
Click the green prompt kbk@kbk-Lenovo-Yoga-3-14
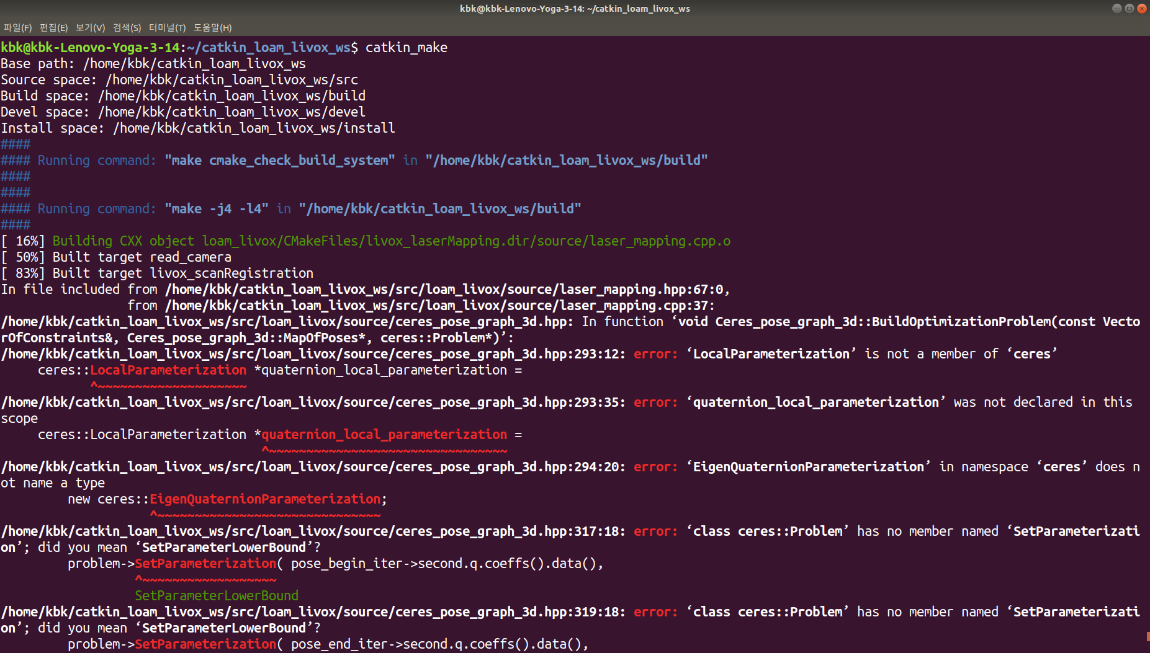point(90,48)
